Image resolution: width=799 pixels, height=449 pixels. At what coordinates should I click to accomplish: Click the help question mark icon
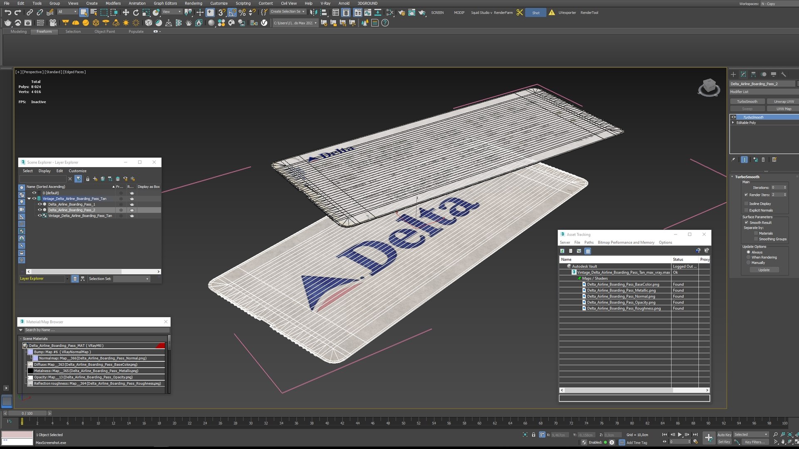pyautogui.click(x=385, y=23)
